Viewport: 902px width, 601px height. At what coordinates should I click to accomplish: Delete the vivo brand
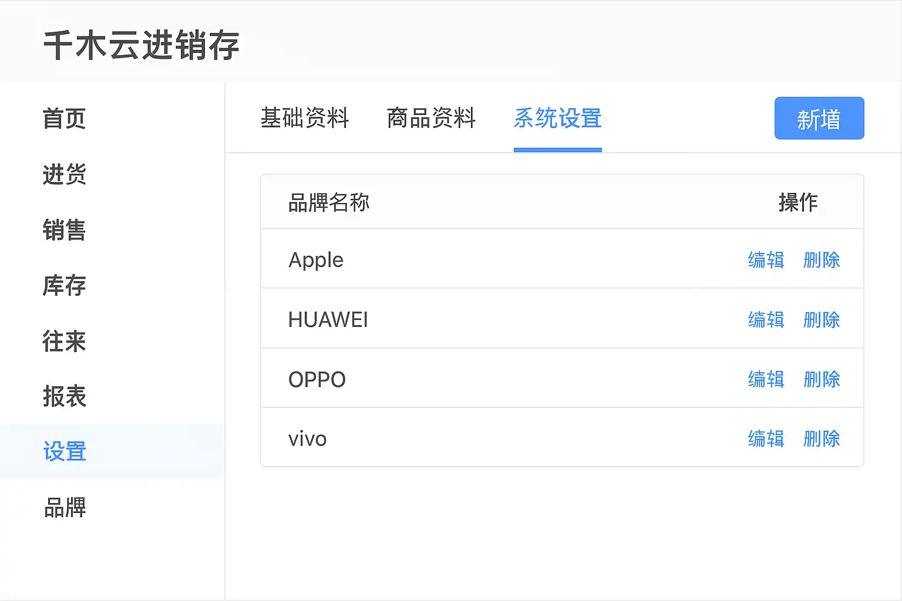822,438
